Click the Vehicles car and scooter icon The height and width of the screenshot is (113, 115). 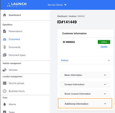tap(5, 70)
